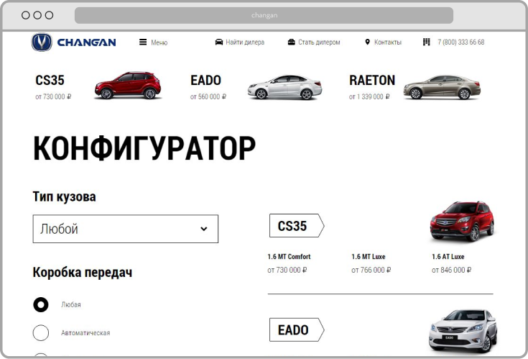
Task: Select the Любая gearbox radio button
Action: (41, 305)
